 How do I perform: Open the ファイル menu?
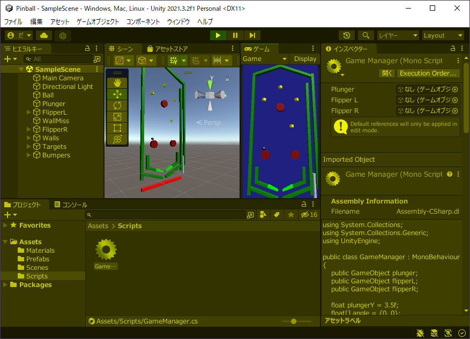point(13,21)
